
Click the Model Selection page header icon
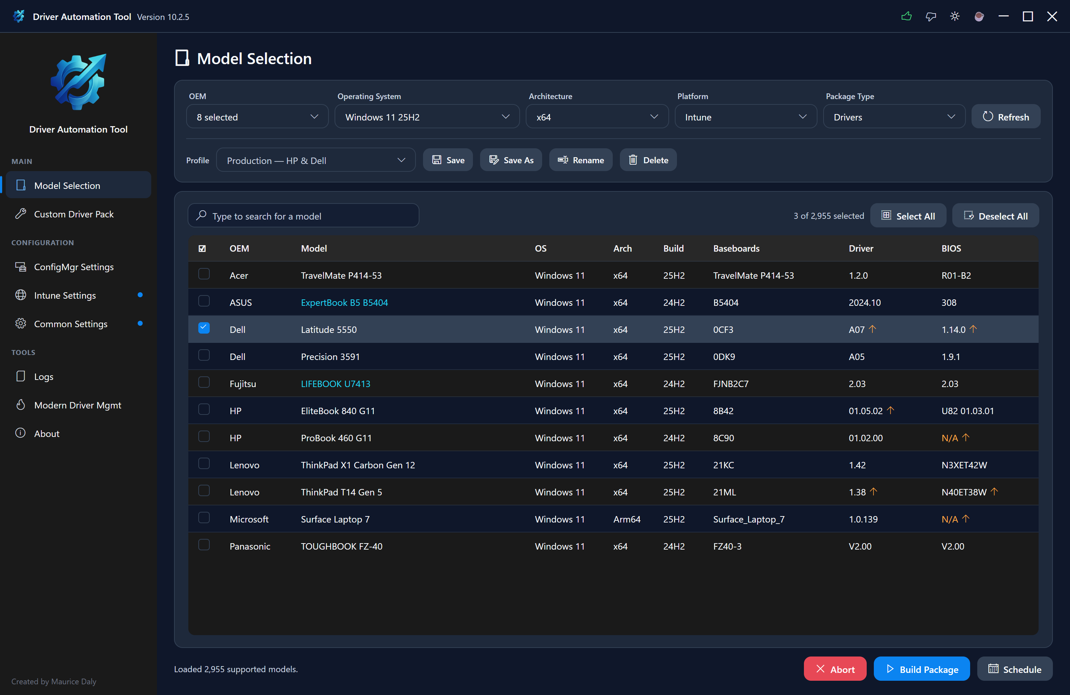tap(182, 58)
